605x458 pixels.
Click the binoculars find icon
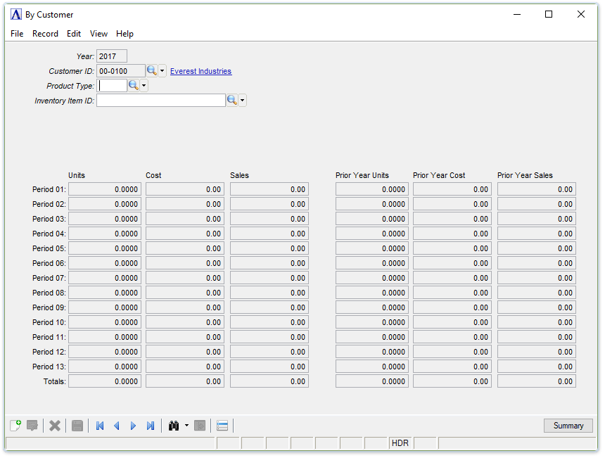174,426
